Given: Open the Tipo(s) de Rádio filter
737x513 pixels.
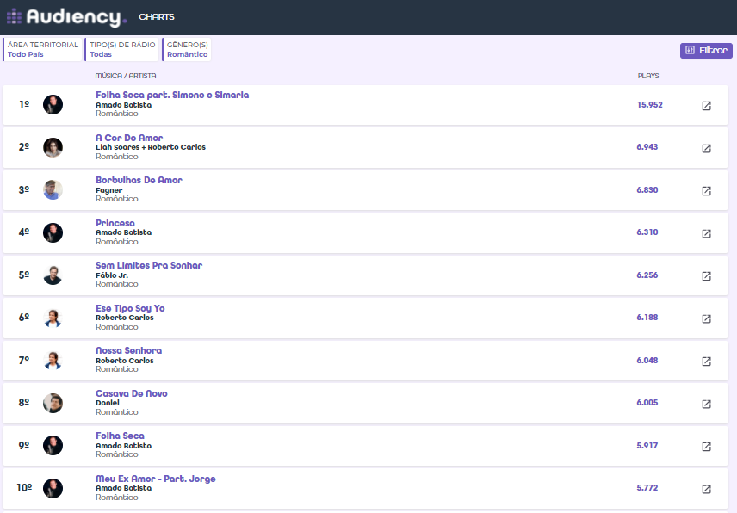Looking at the screenshot, I should coord(121,49).
